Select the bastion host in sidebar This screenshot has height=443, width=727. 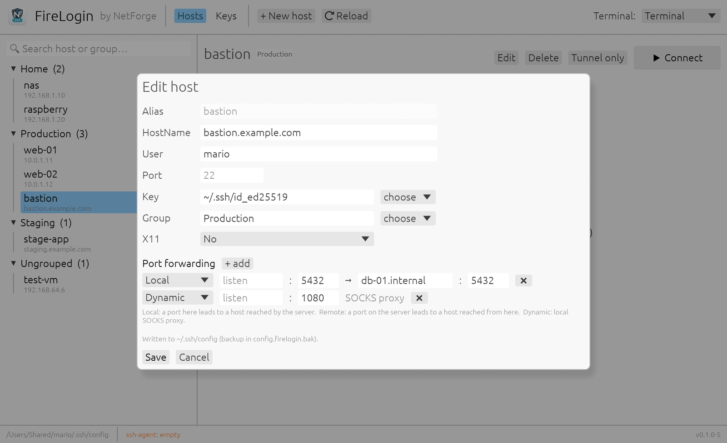pyautogui.click(x=78, y=202)
